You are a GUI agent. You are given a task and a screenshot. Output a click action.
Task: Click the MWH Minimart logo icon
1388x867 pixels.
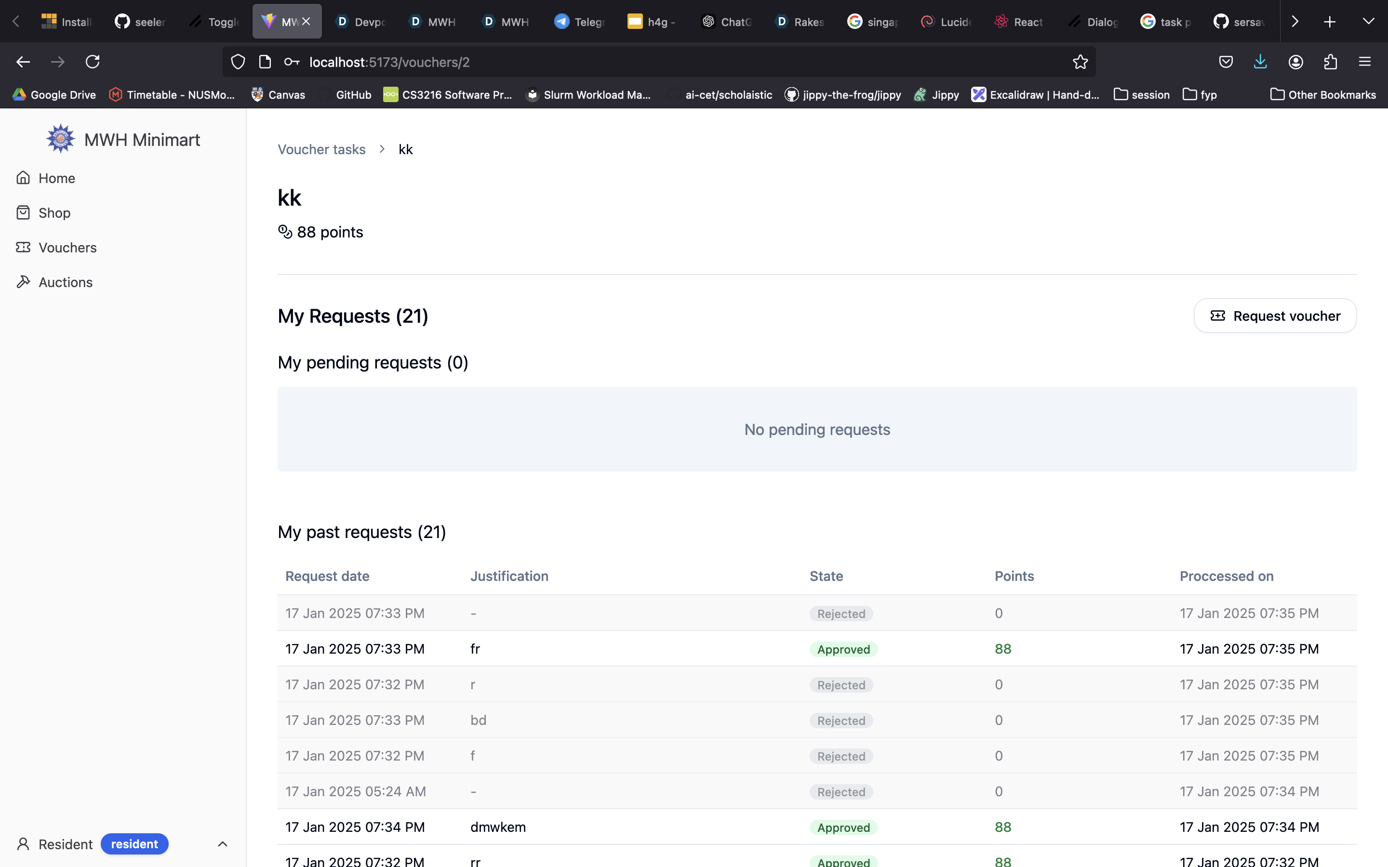click(x=60, y=139)
